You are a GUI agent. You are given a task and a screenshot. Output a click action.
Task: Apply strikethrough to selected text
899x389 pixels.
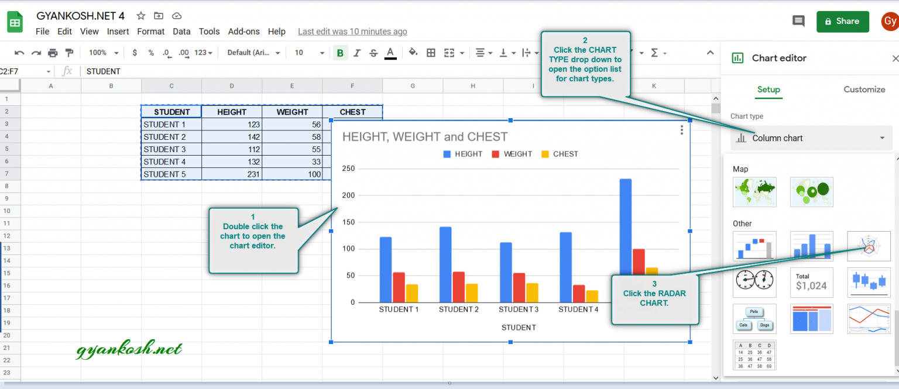[373, 53]
